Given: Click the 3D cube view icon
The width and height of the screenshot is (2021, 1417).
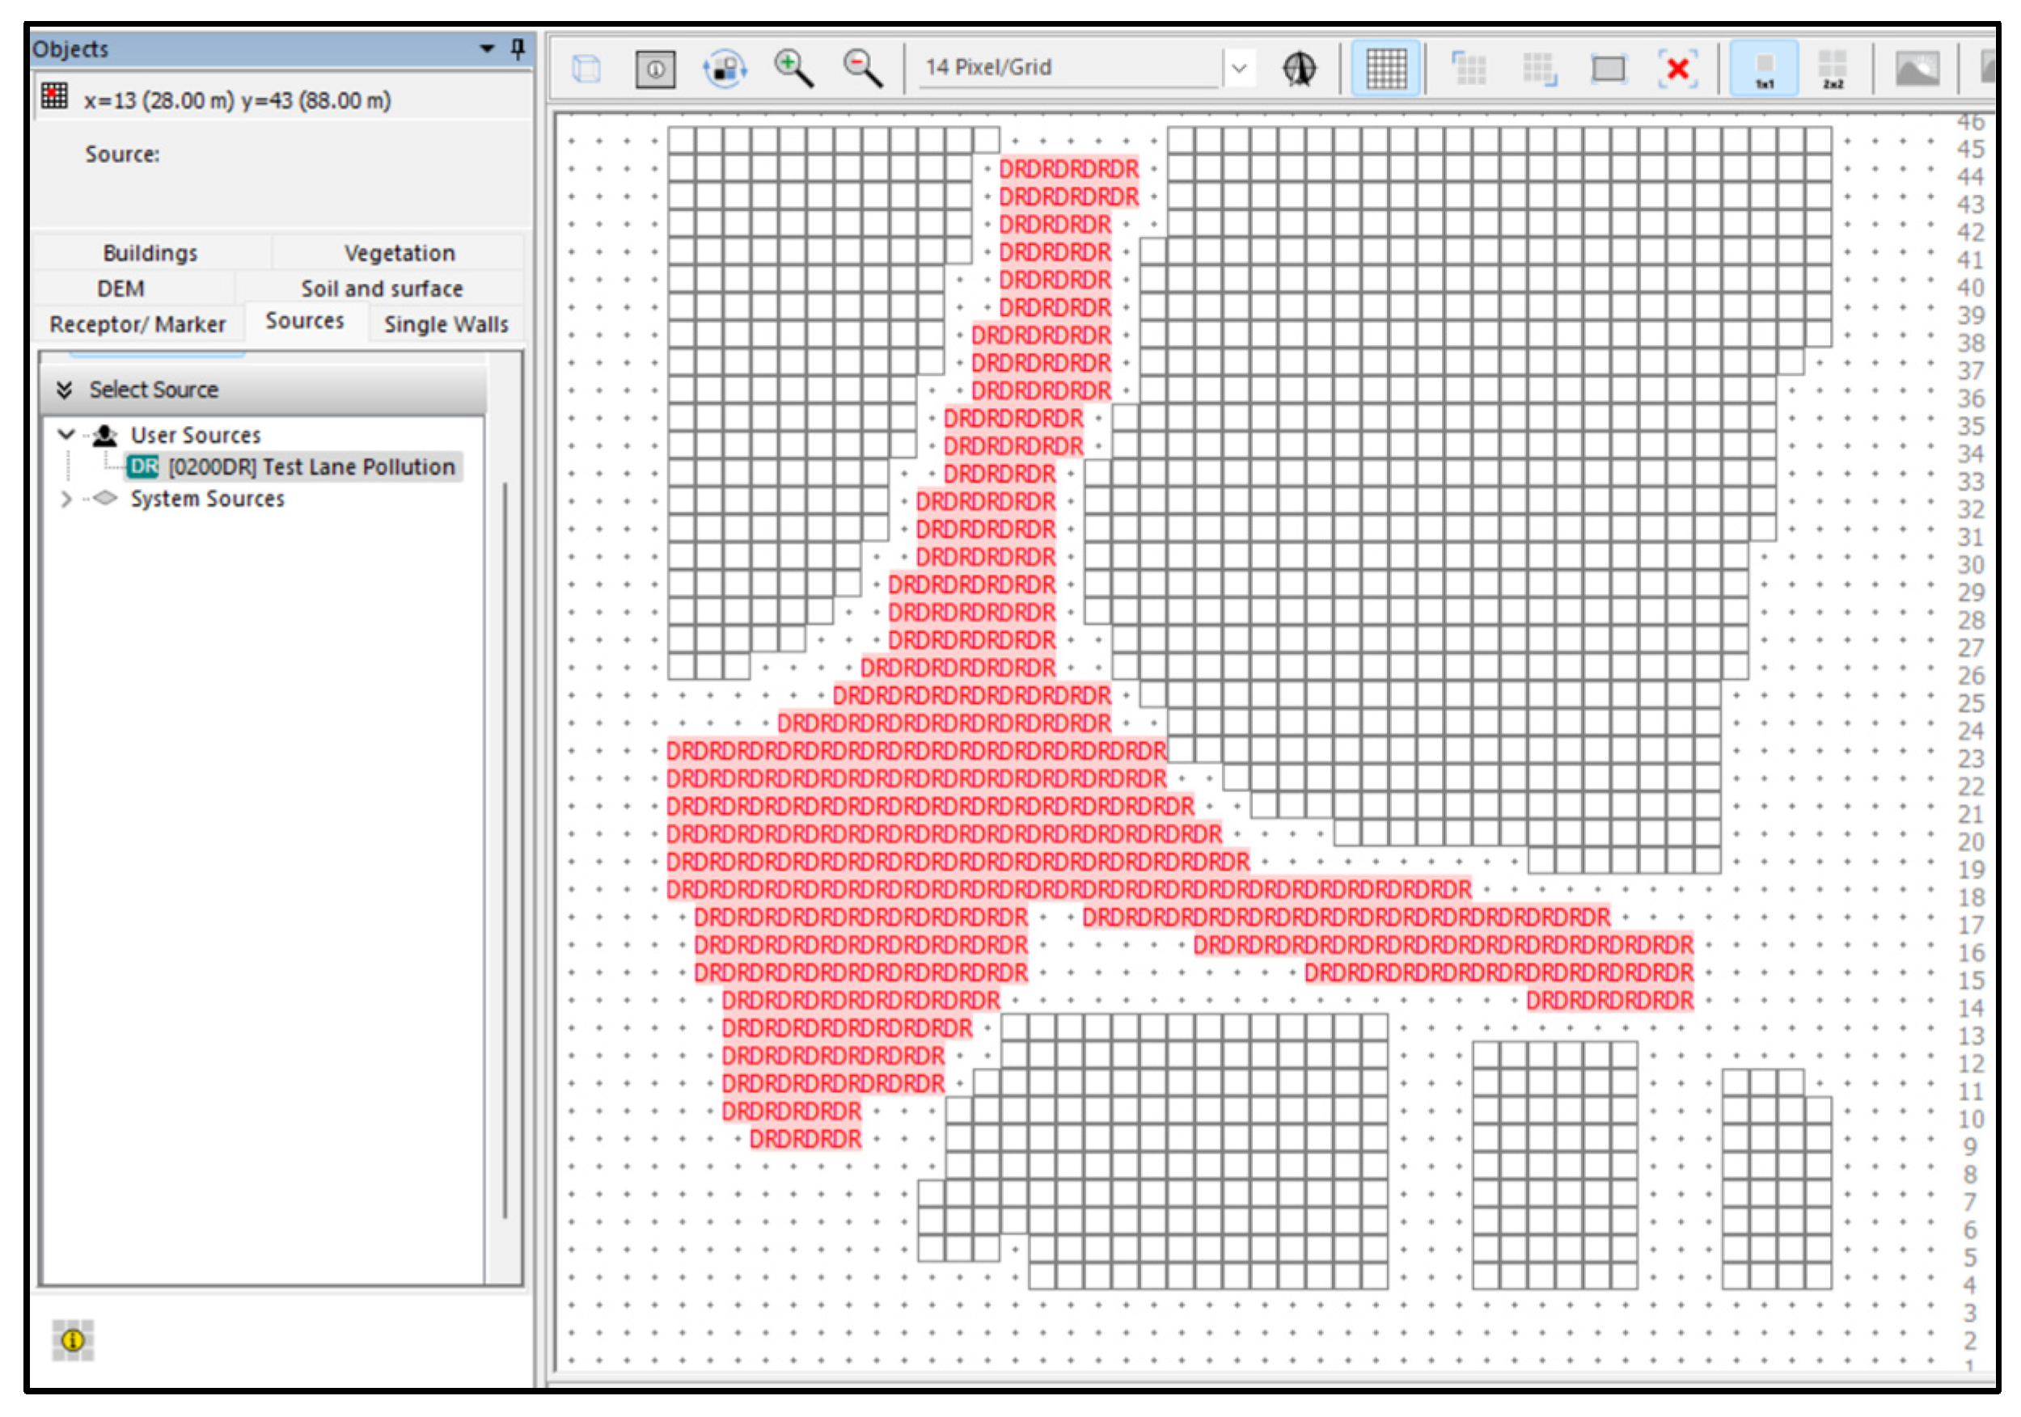Looking at the screenshot, I should (586, 69).
